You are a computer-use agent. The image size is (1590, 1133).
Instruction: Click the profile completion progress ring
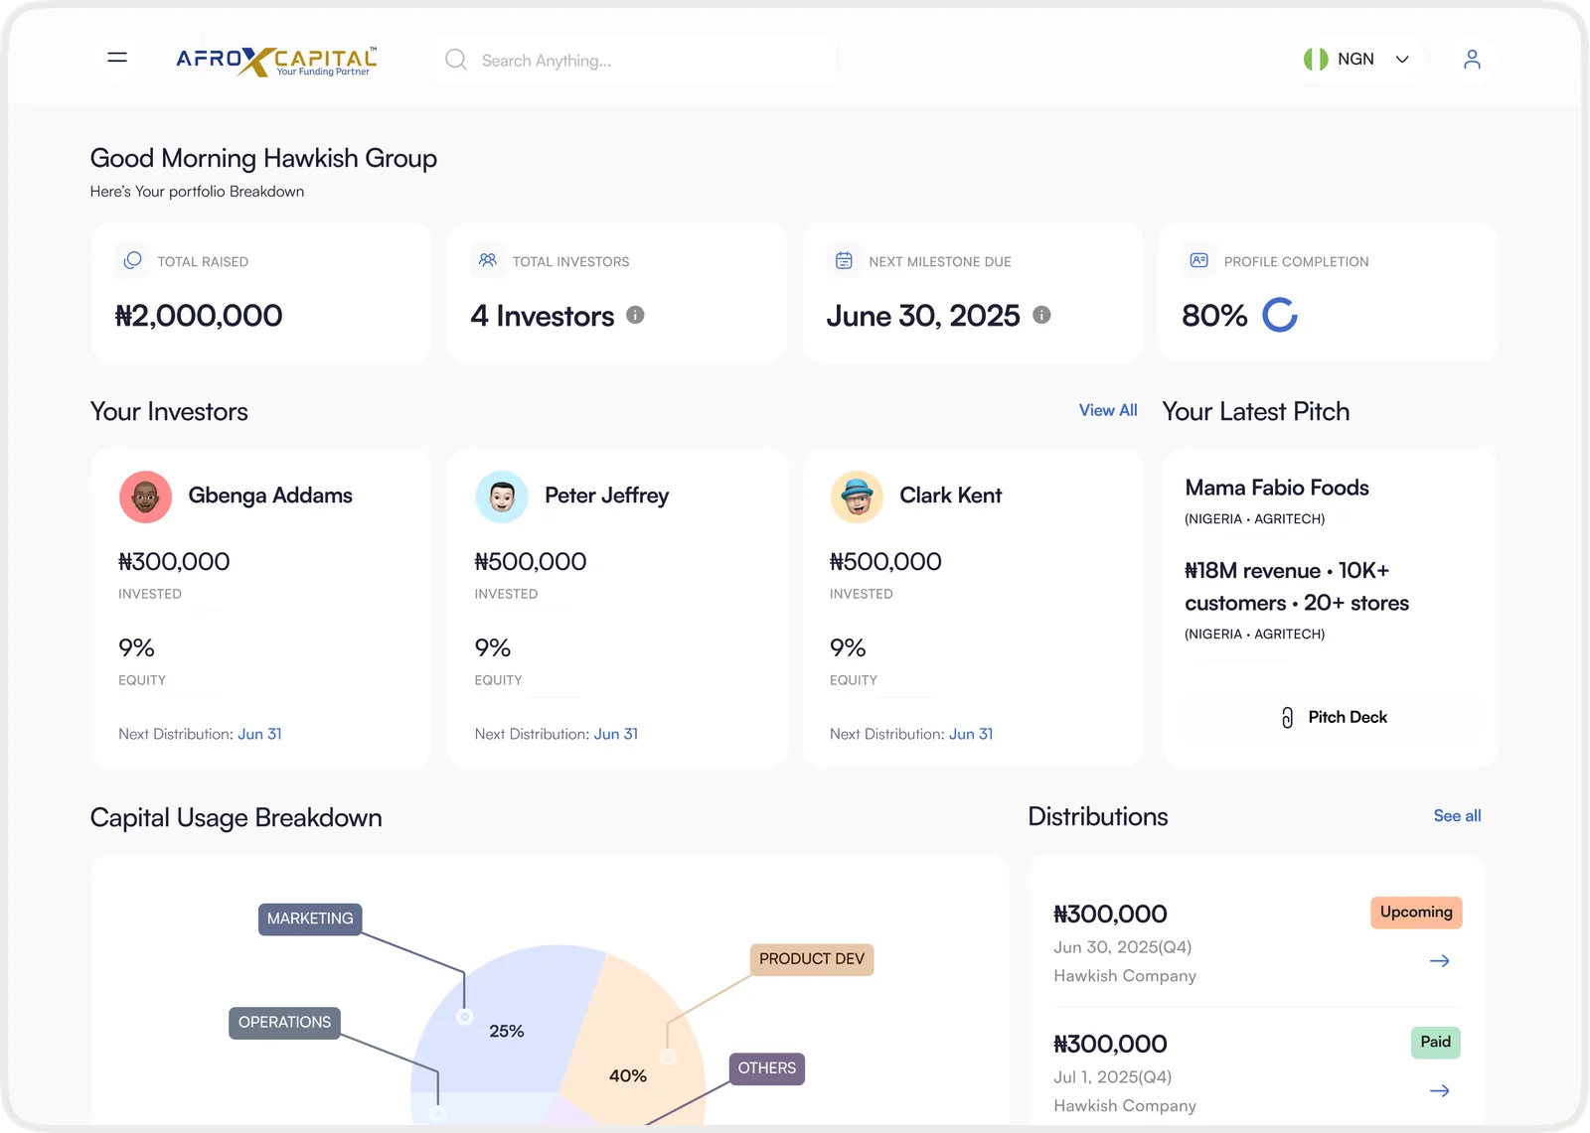pos(1280,315)
